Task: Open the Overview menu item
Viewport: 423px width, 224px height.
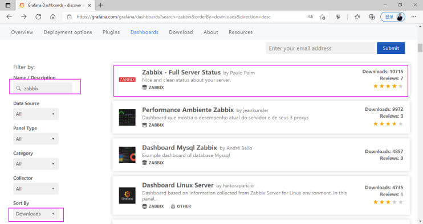Action: [x=22, y=32]
